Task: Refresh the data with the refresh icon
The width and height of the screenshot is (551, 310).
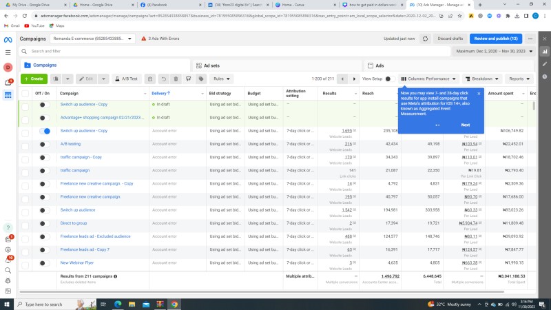Action: (425, 39)
